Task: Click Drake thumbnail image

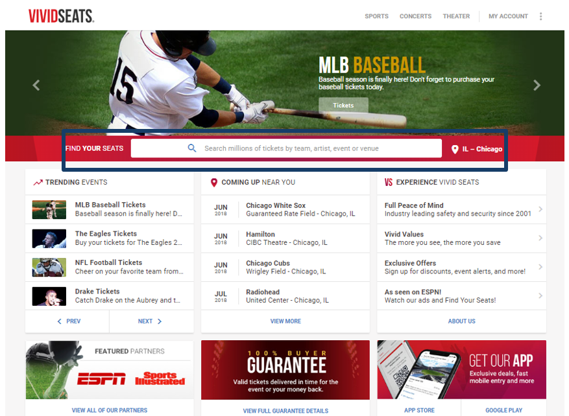Action: [49, 296]
